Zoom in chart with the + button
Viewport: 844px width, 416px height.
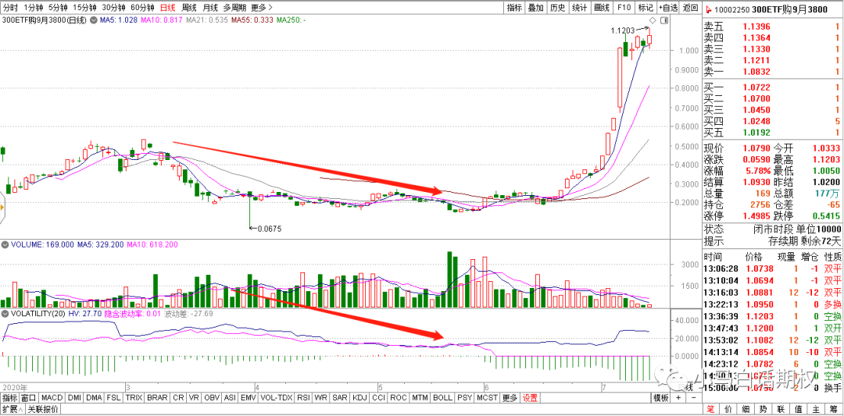tap(678, 397)
